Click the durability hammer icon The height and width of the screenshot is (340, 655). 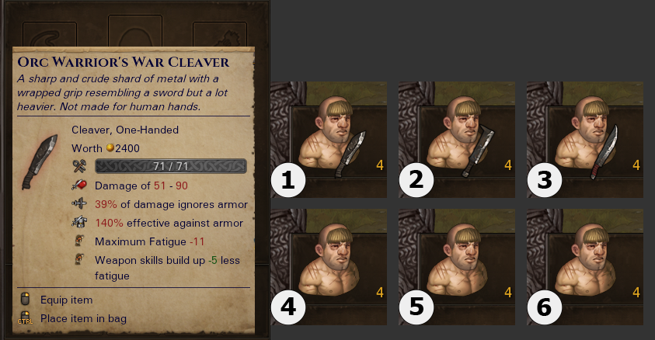coord(79,166)
